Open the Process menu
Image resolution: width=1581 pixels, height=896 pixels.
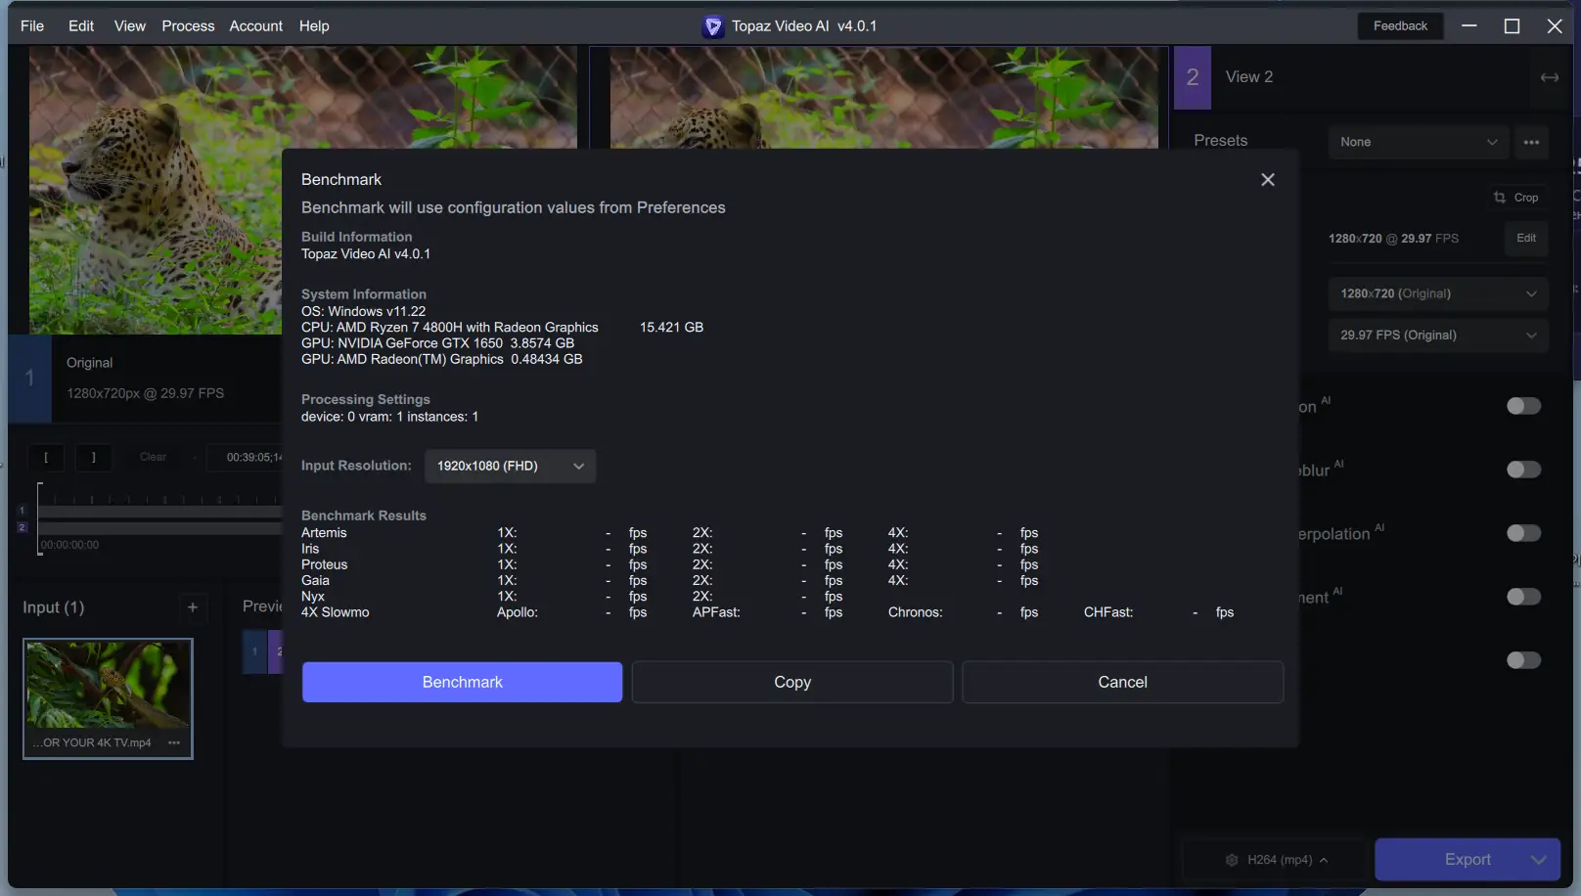[x=188, y=25]
